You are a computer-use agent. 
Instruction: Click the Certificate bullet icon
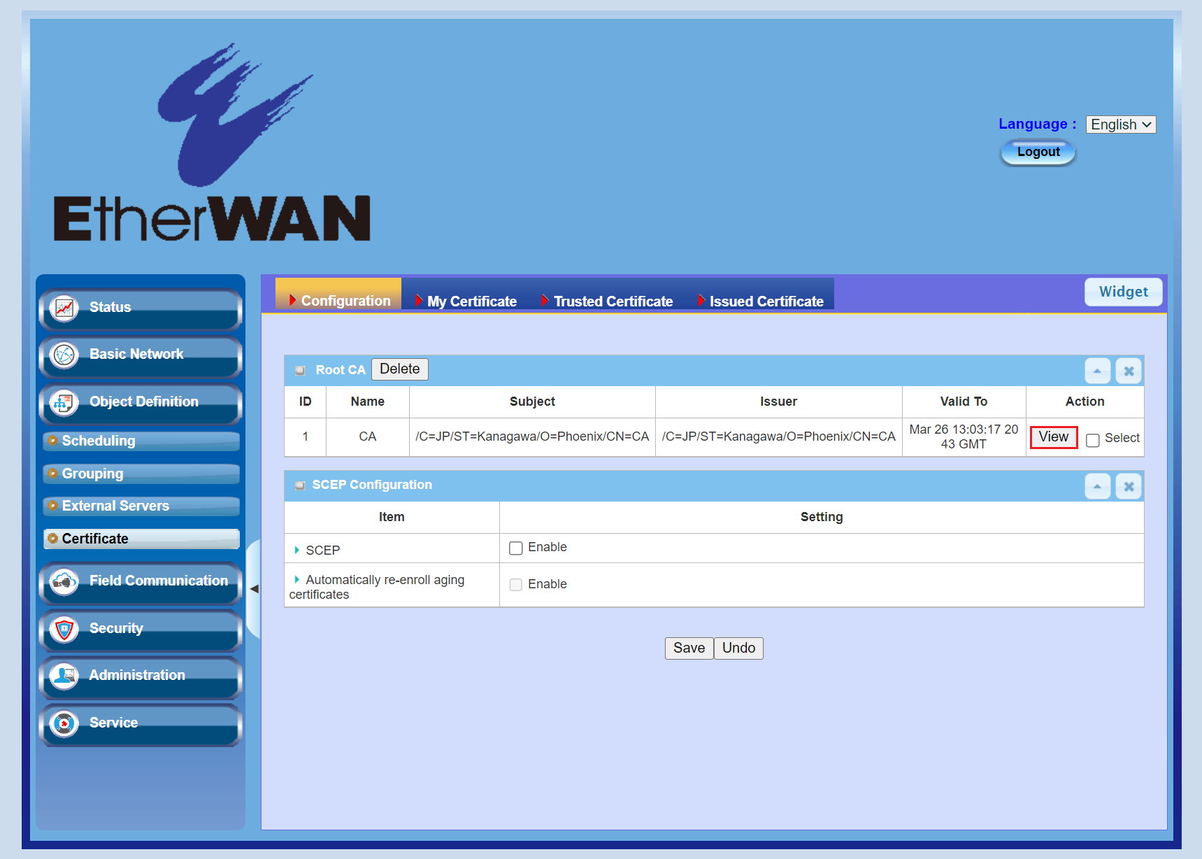point(52,539)
